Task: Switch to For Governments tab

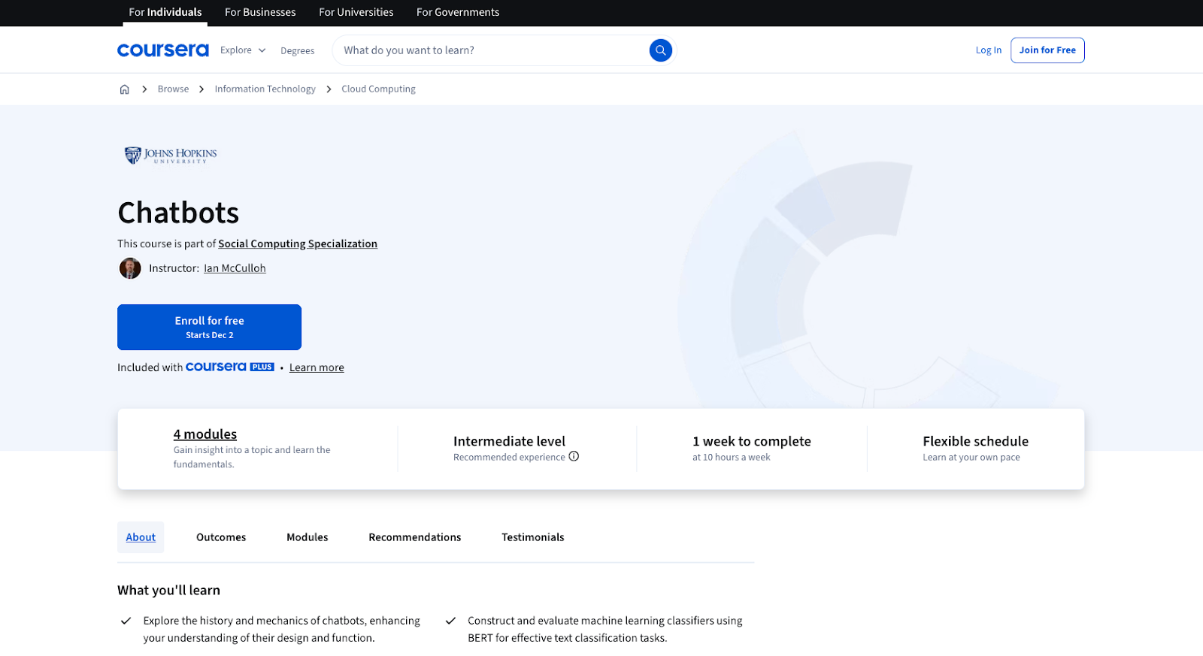Action: click(x=458, y=12)
